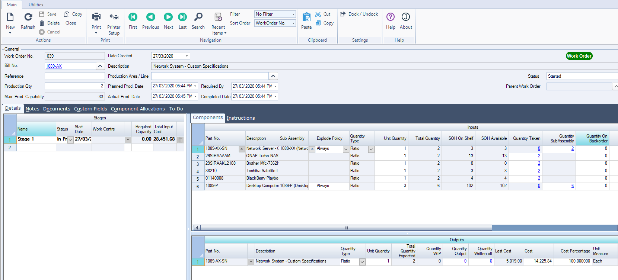Expand Stage 1 status dropdown
The height and width of the screenshot is (280, 618).
tap(70, 140)
